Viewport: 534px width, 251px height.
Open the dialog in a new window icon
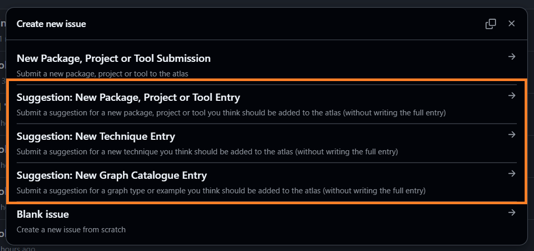tap(490, 24)
